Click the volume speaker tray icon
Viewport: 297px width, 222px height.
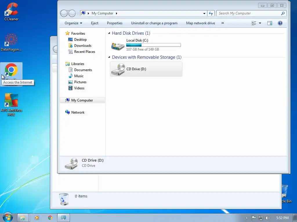(x=268, y=218)
